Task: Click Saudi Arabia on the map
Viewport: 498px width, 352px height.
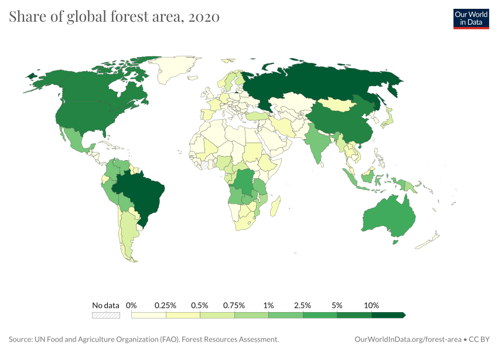Action: [273, 140]
